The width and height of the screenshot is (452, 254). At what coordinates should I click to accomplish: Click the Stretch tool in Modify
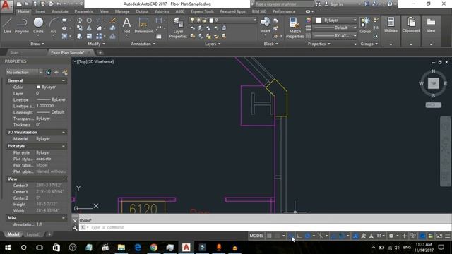80,36
